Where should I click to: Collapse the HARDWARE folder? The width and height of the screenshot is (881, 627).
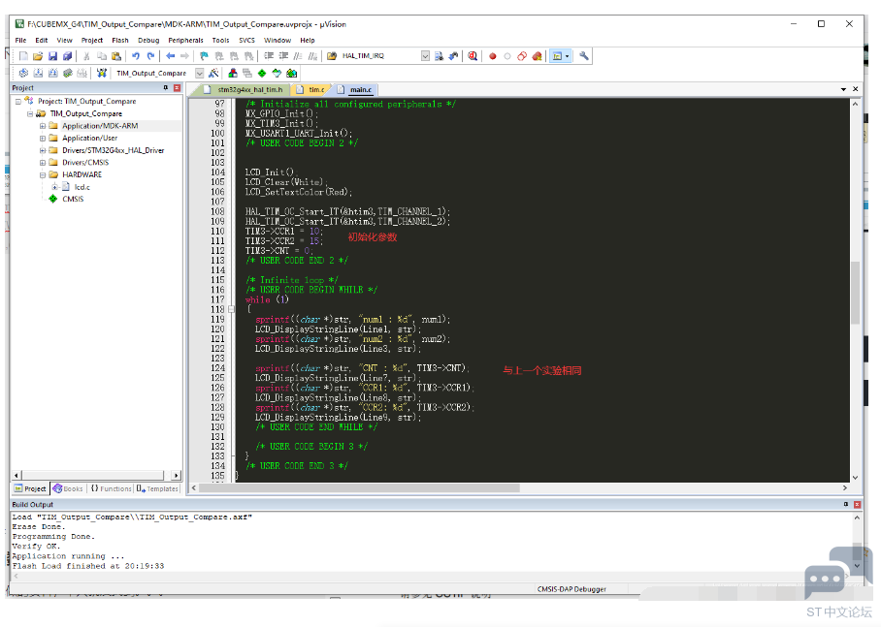point(43,175)
